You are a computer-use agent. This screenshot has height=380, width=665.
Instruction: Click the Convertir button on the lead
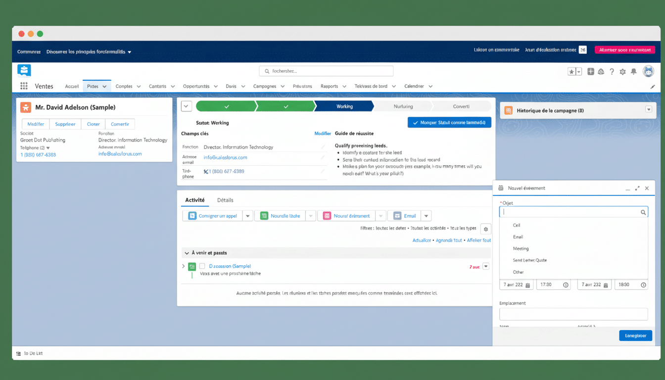click(119, 124)
